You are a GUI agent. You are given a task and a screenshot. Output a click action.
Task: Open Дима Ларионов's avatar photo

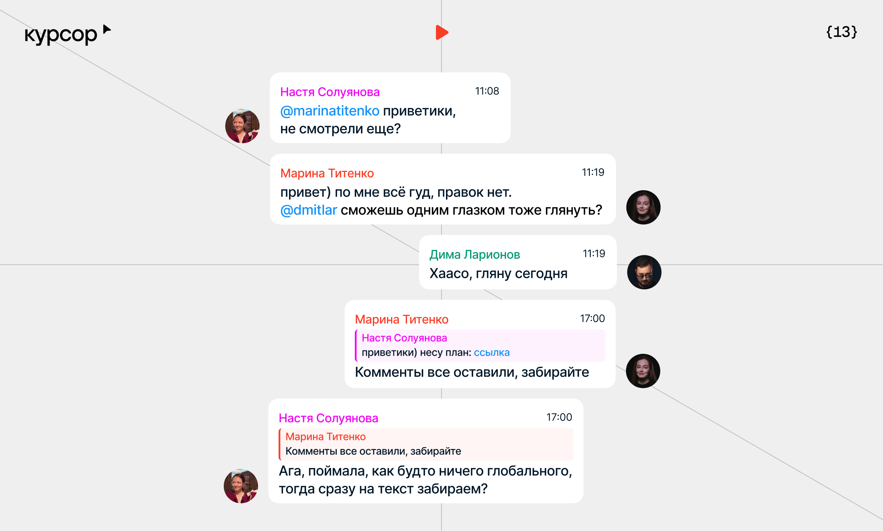(x=644, y=272)
